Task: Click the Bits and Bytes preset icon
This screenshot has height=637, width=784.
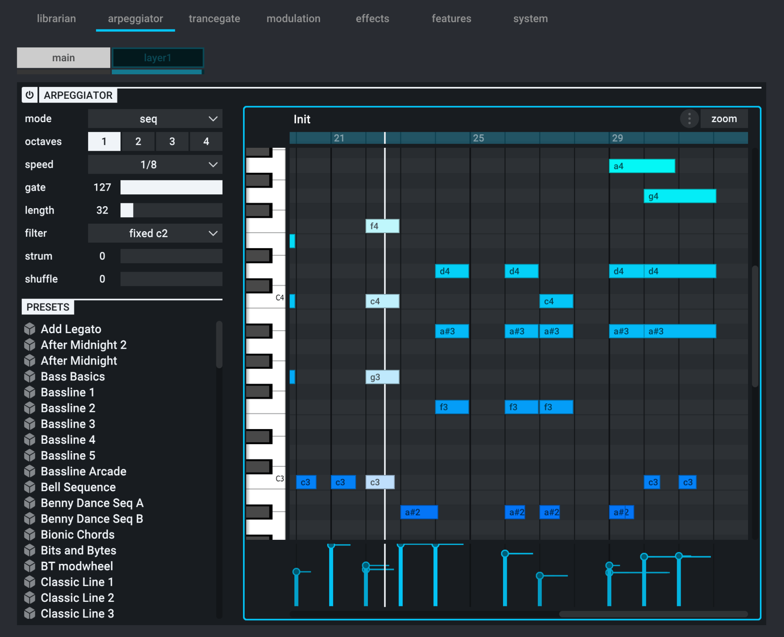Action: tap(30, 550)
